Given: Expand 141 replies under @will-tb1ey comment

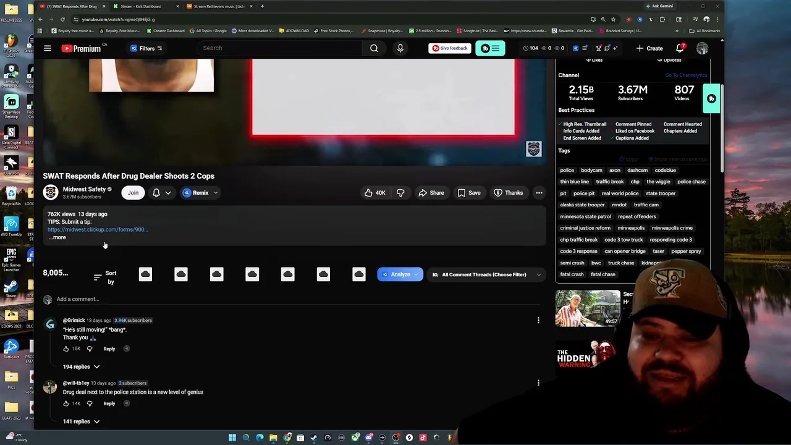Looking at the screenshot, I should tap(81, 422).
